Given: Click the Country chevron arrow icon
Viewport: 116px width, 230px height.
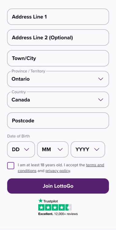Looking at the screenshot, I should click(100, 100).
